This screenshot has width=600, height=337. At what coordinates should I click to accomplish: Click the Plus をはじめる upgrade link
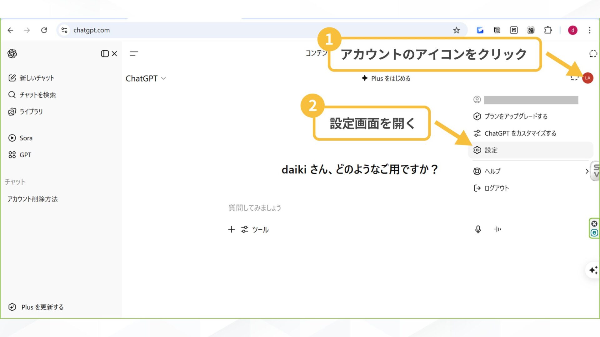click(386, 78)
